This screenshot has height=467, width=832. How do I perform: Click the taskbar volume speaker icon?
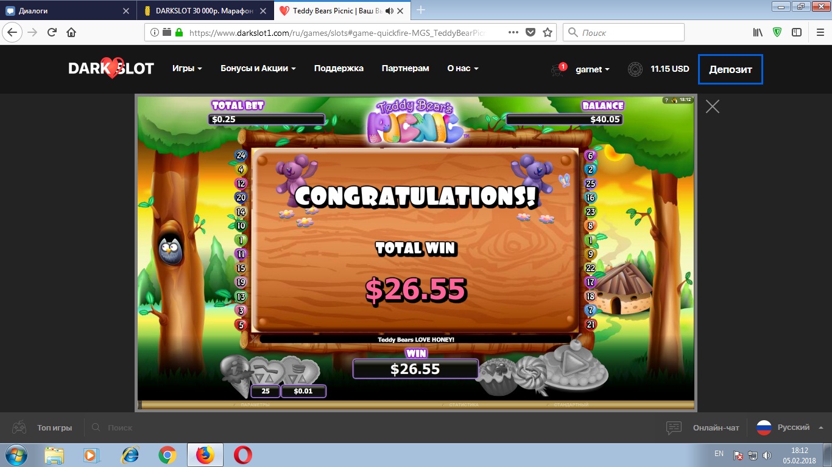(767, 455)
